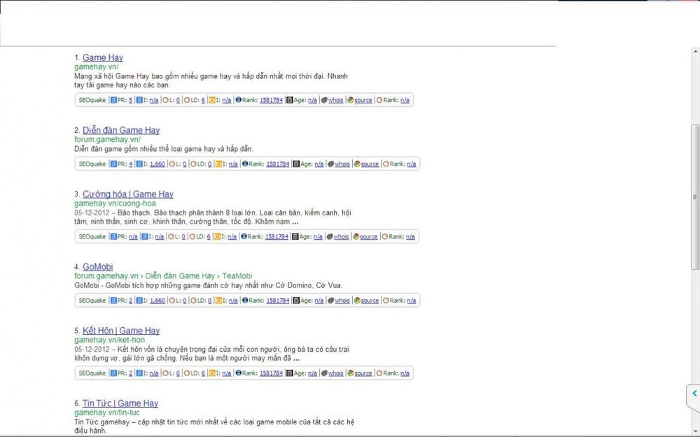
Task: Click the Age n/a value in result 2's bar
Action: coord(318,164)
